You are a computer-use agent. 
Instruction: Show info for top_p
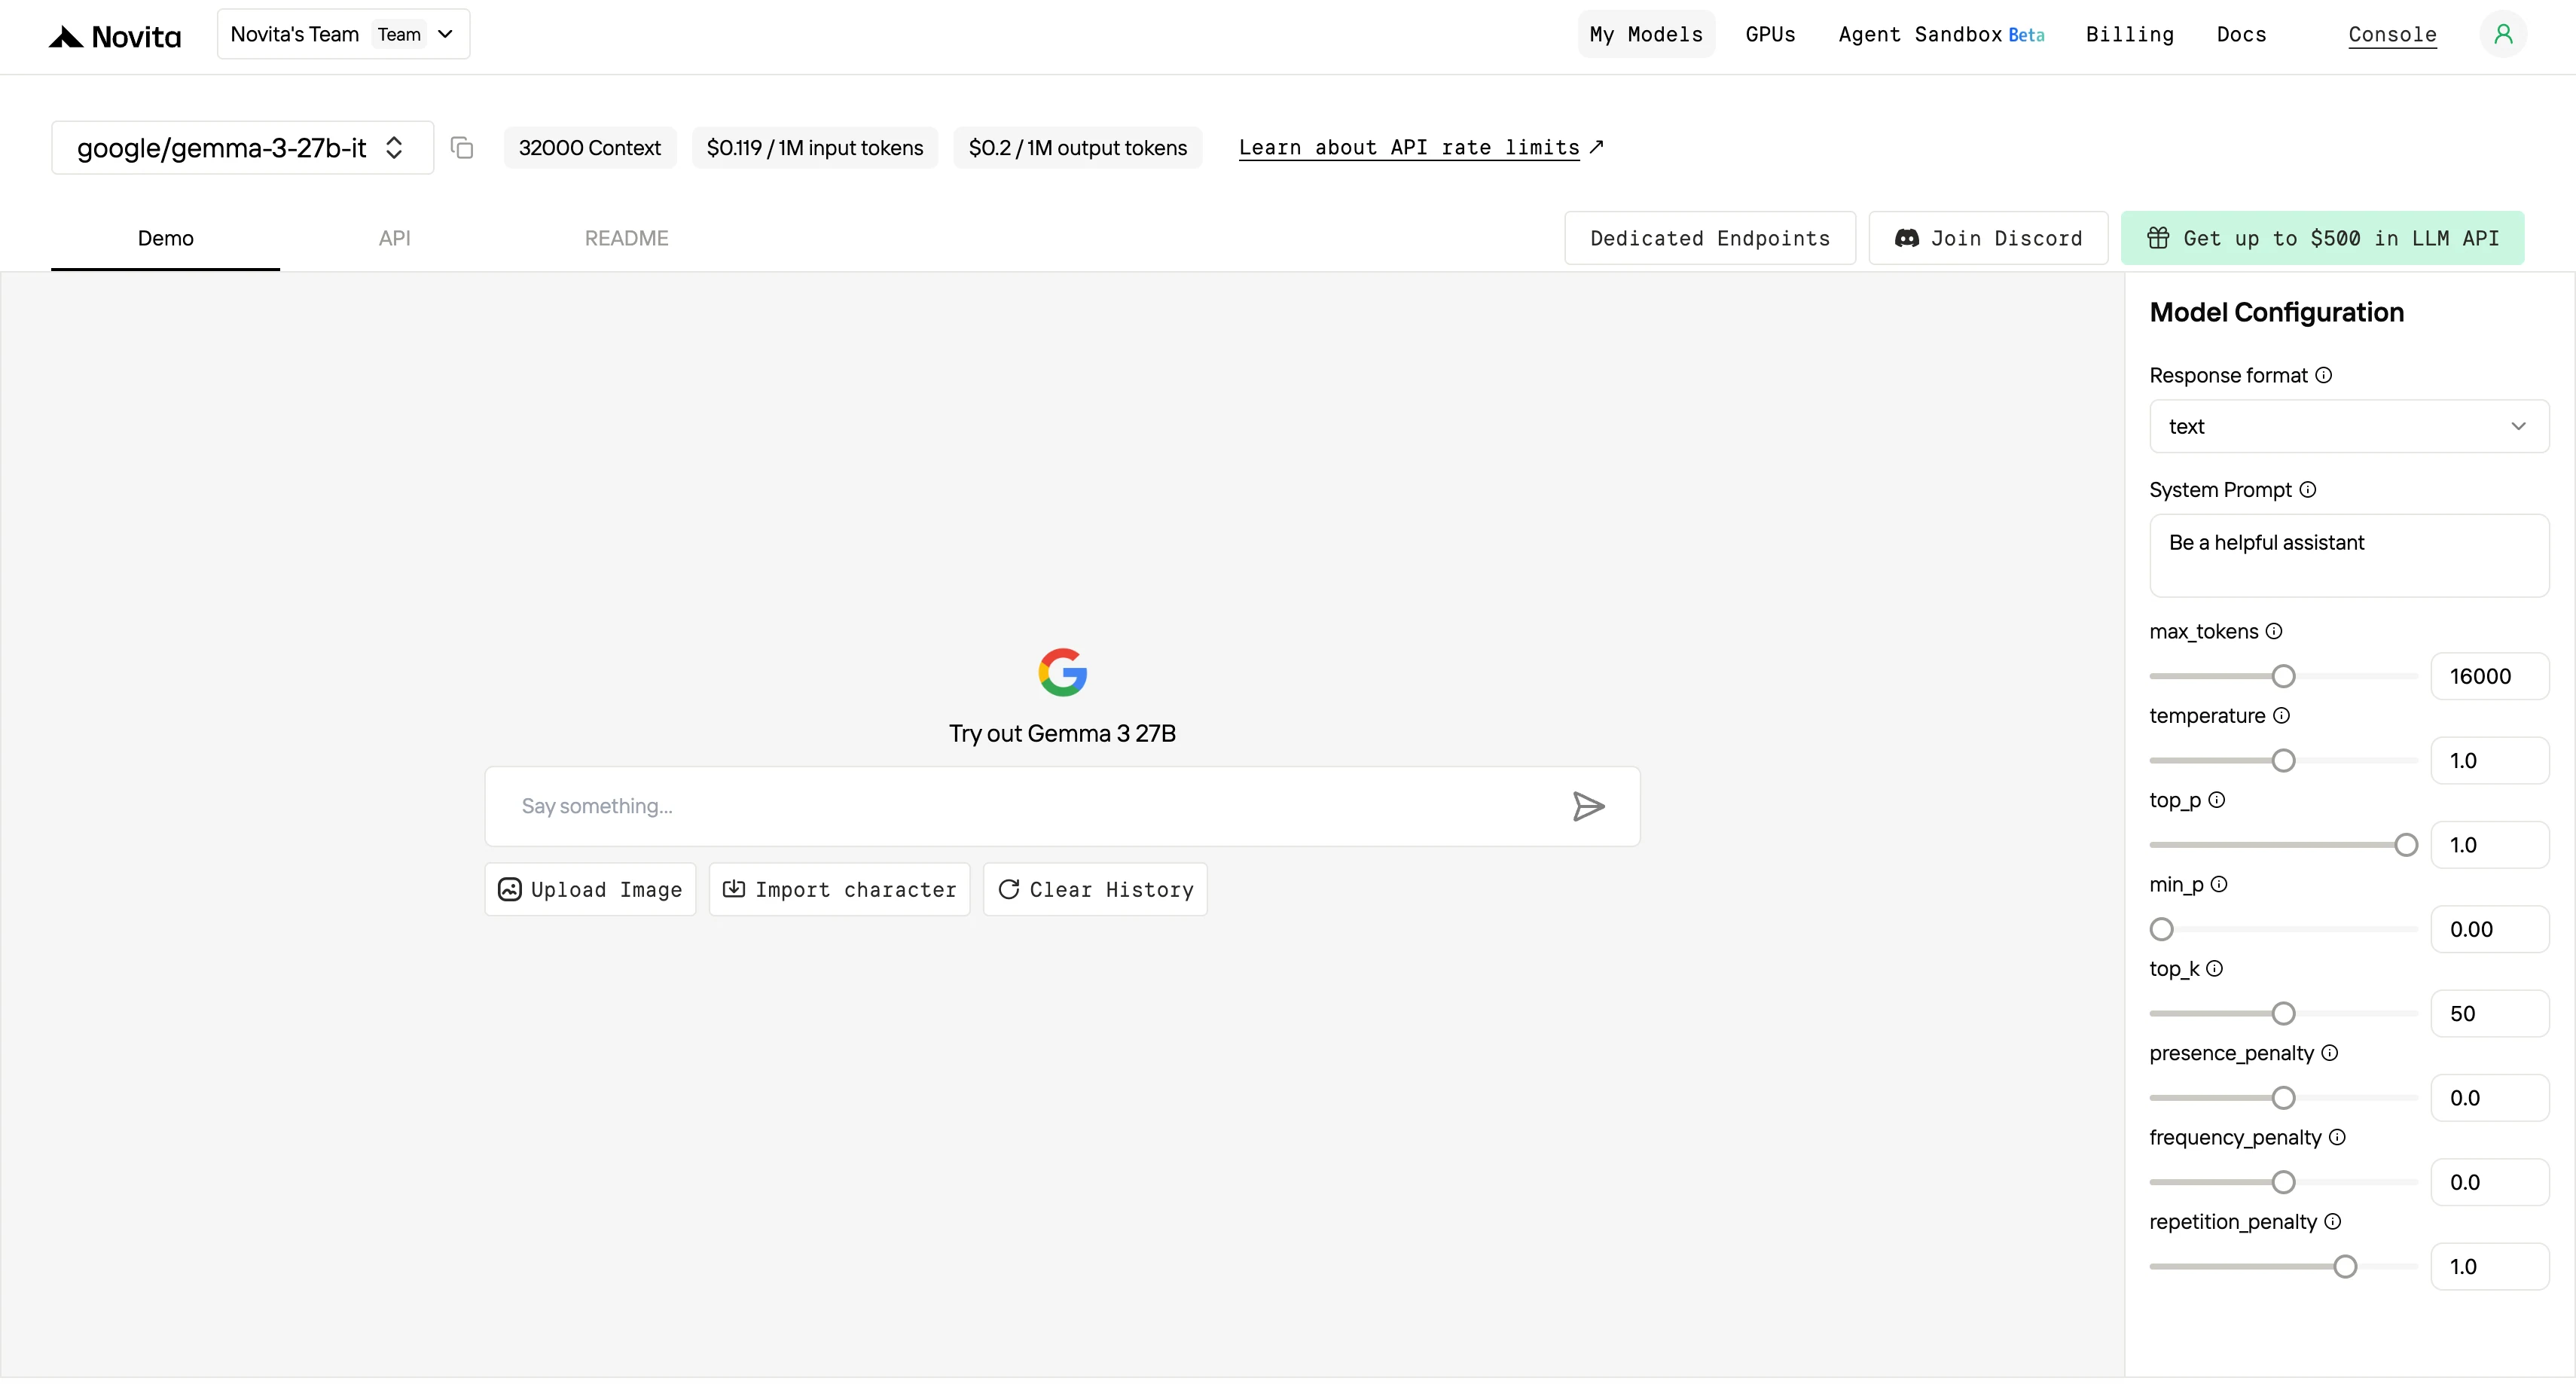click(2217, 800)
